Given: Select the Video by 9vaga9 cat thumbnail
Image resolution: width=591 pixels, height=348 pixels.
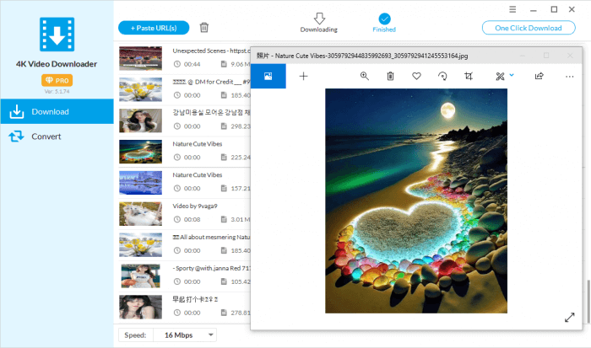Looking at the screenshot, I should (140, 213).
